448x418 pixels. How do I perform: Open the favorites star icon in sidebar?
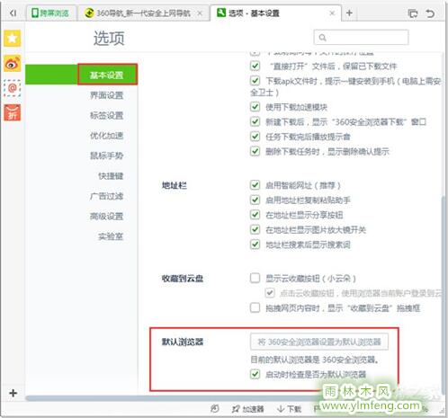coord(13,39)
